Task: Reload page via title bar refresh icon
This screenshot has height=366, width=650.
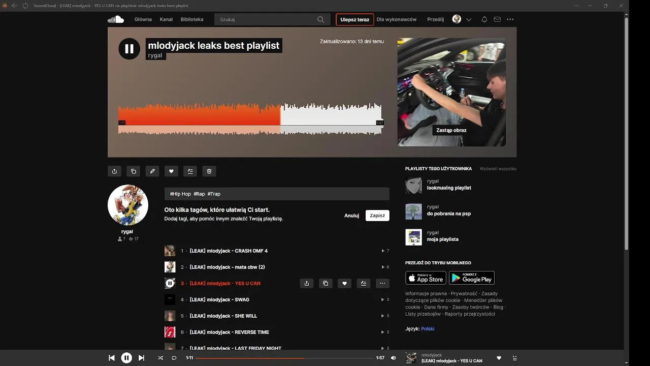Action: (25, 6)
